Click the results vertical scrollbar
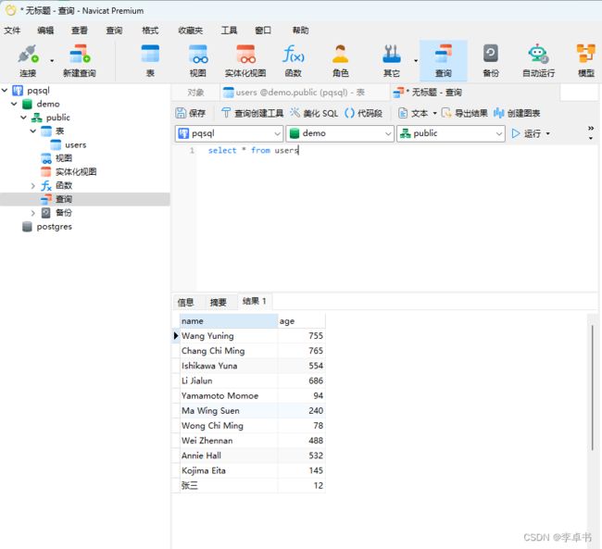The height and width of the screenshot is (549, 602). pyautogui.click(x=593, y=388)
